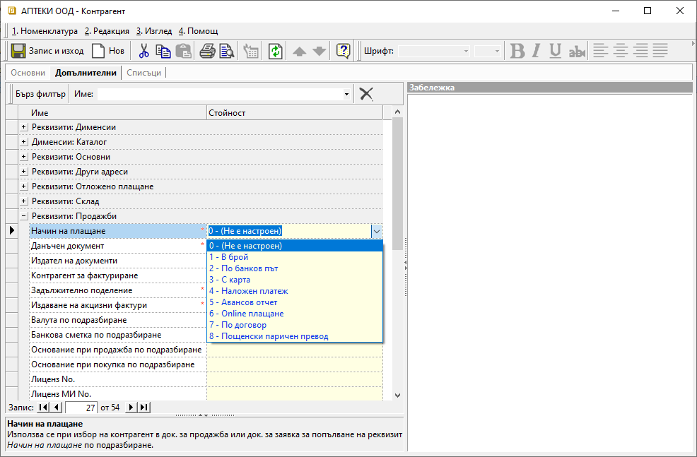Click the Print icon

click(x=207, y=51)
